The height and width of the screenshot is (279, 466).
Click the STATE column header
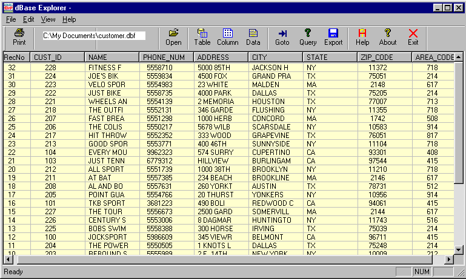click(330, 57)
